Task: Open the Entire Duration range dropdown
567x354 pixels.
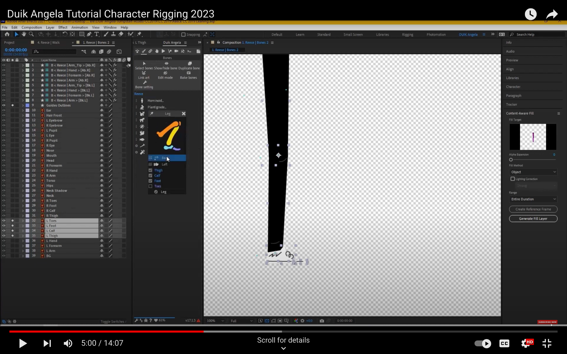Action: pyautogui.click(x=533, y=199)
